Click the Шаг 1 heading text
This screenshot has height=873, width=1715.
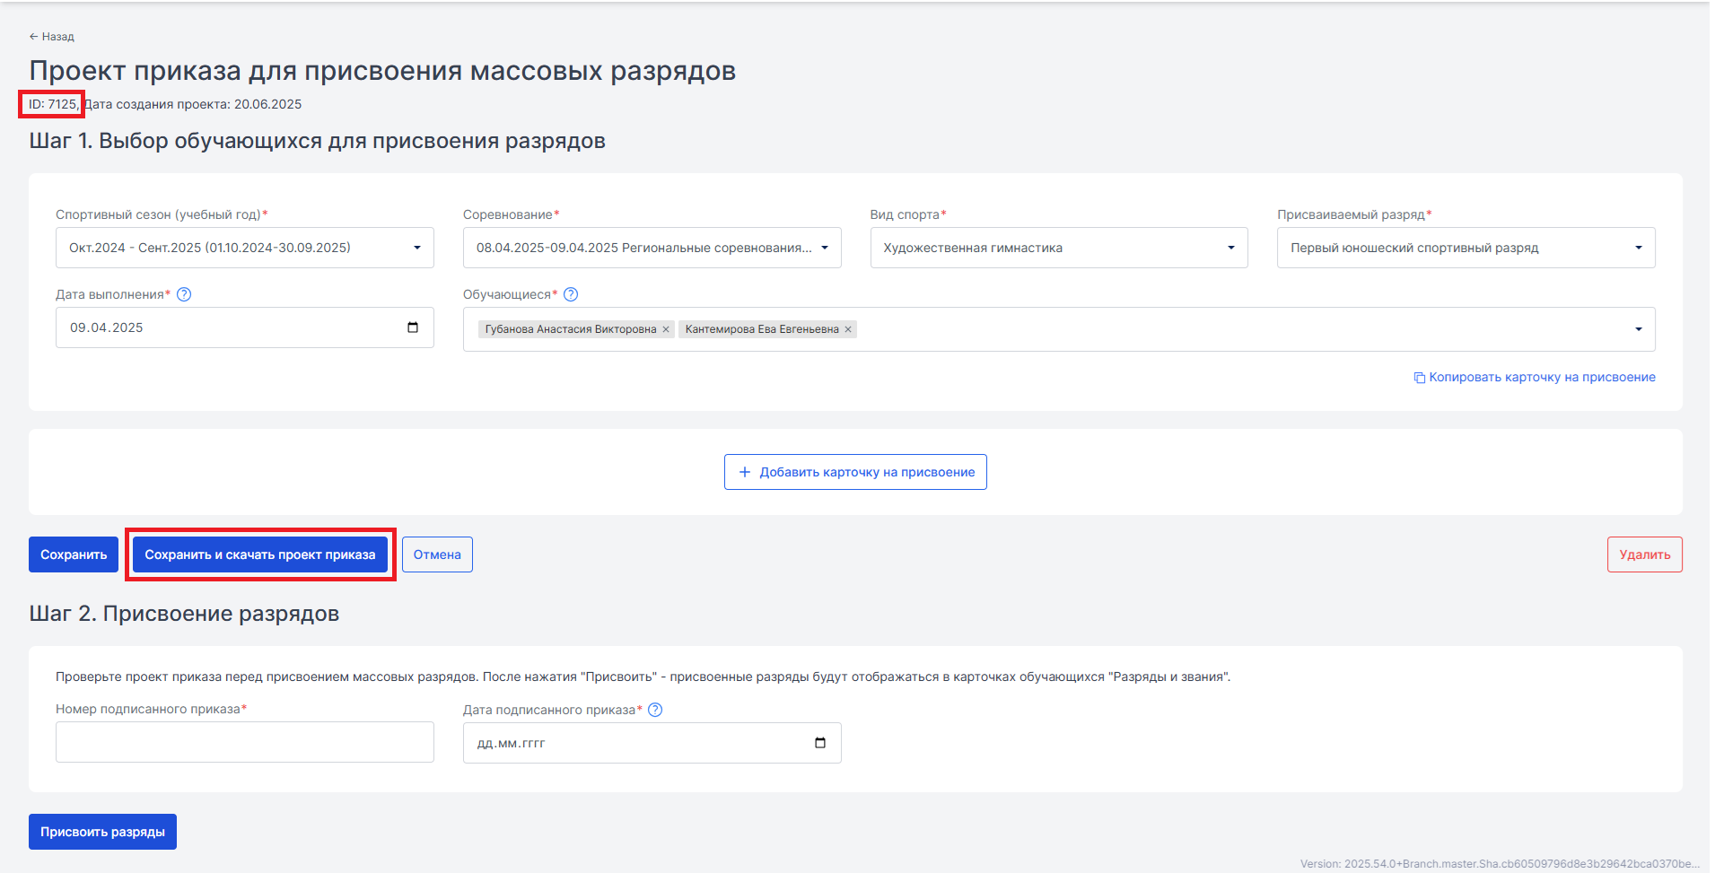pos(317,141)
